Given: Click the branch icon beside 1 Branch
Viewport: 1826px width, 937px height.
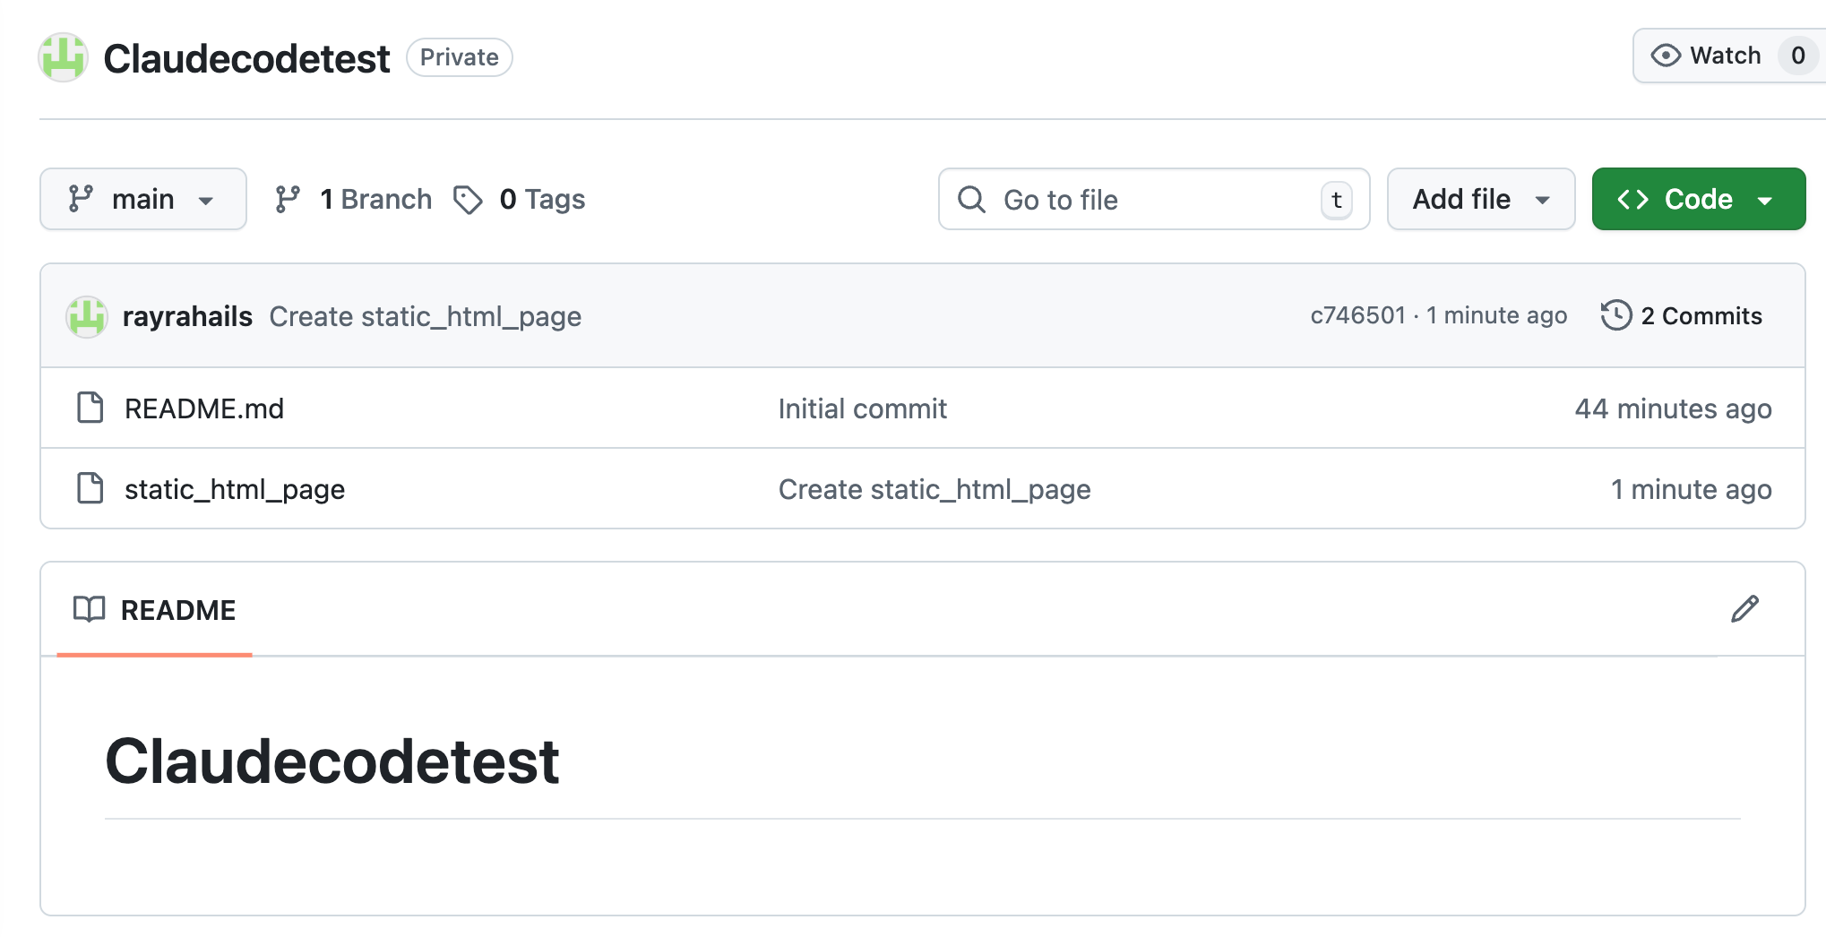Looking at the screenshot, I should (x=288, y=199).
